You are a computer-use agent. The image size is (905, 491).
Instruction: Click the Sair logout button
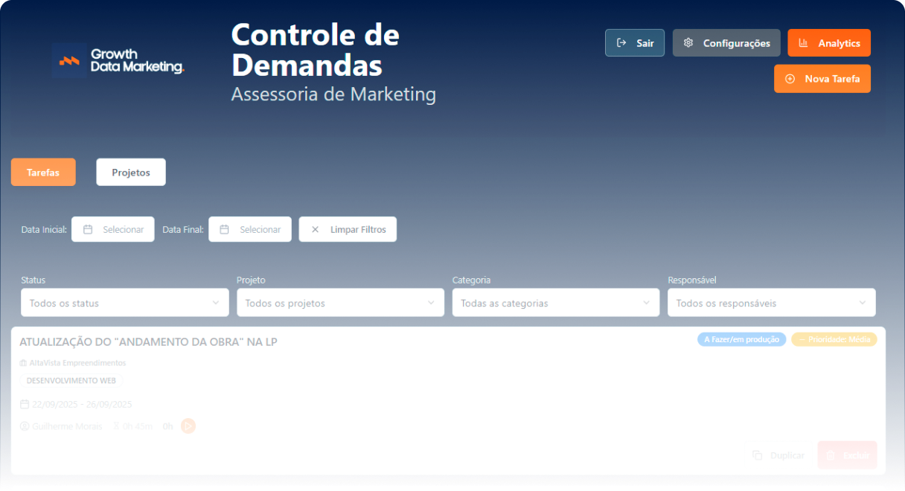pyautogui.click(x=634, y=43)
